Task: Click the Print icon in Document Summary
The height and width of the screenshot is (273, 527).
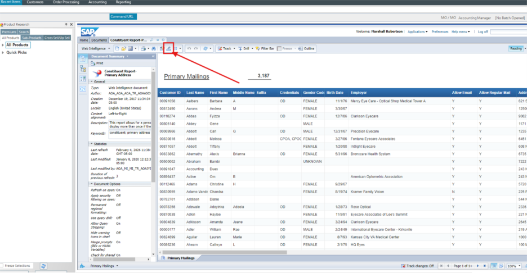Action: (x=92, y=63)
